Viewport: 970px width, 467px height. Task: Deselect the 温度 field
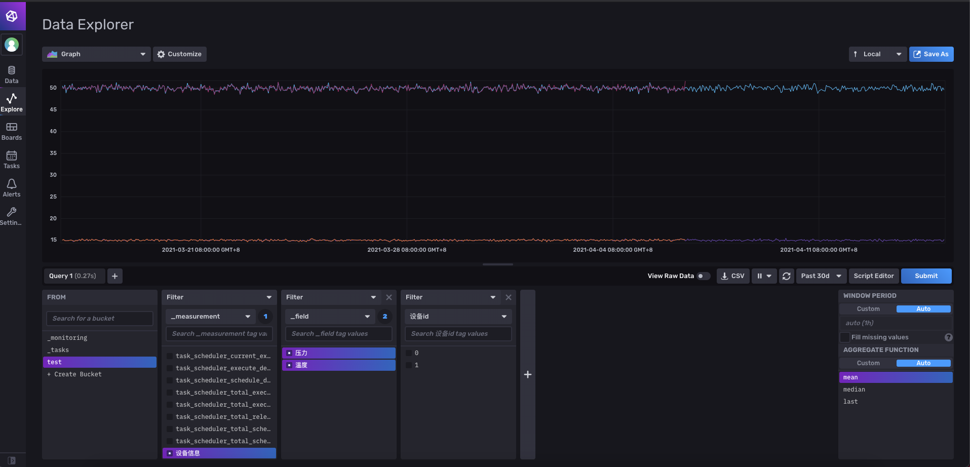click(x=339, y=365)
